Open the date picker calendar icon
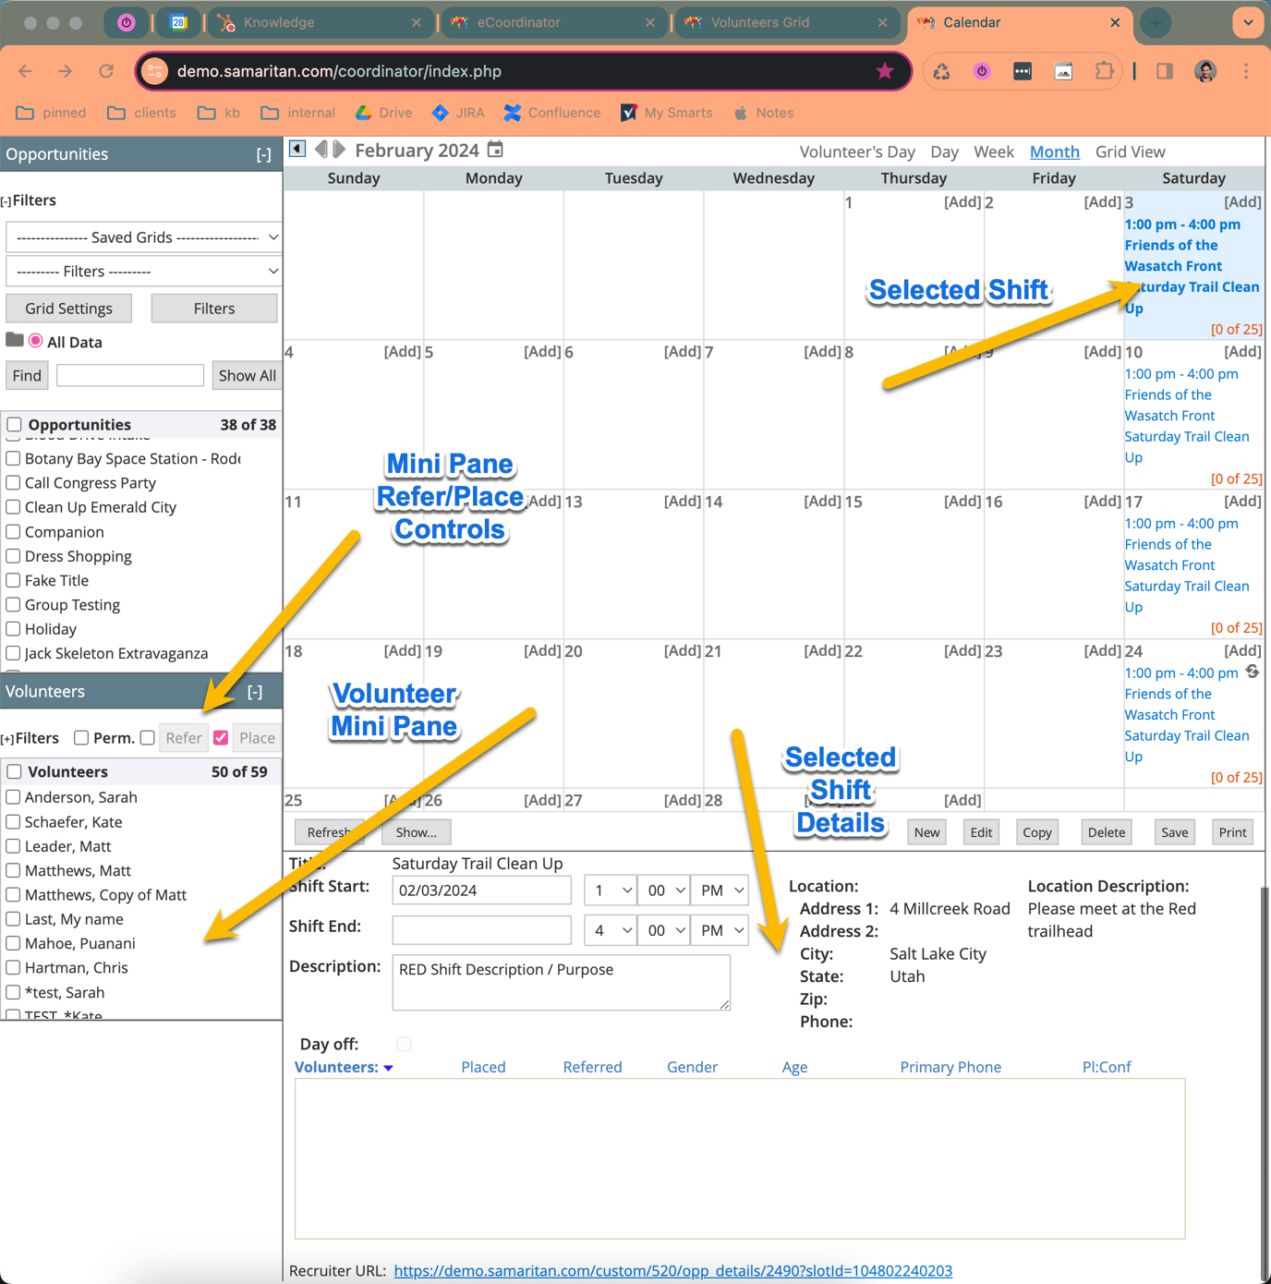This screenshot has width=1271, height=1284. point(495,150)
